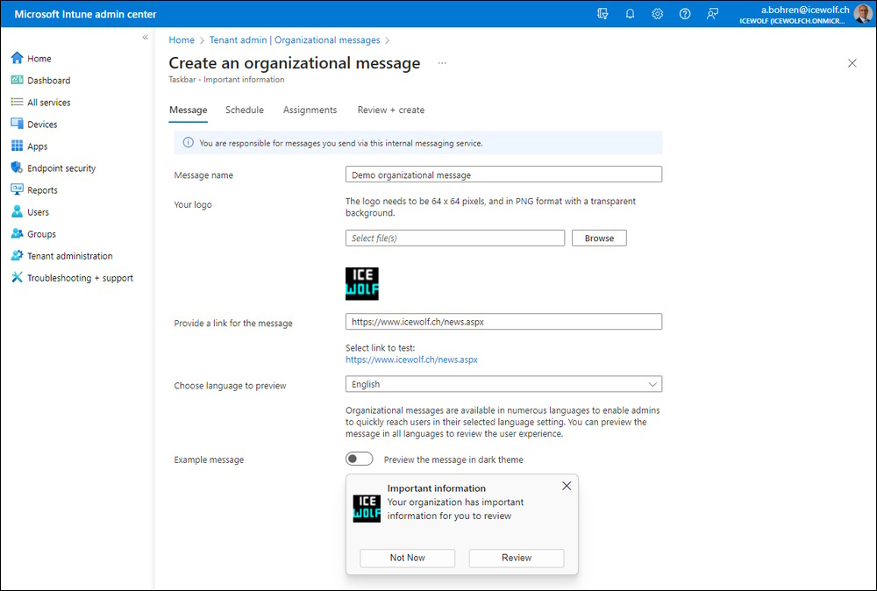The height and width of the screenshot is (591, 877).
Task: Click Review in the preview message
Action: tap(517, 558)
